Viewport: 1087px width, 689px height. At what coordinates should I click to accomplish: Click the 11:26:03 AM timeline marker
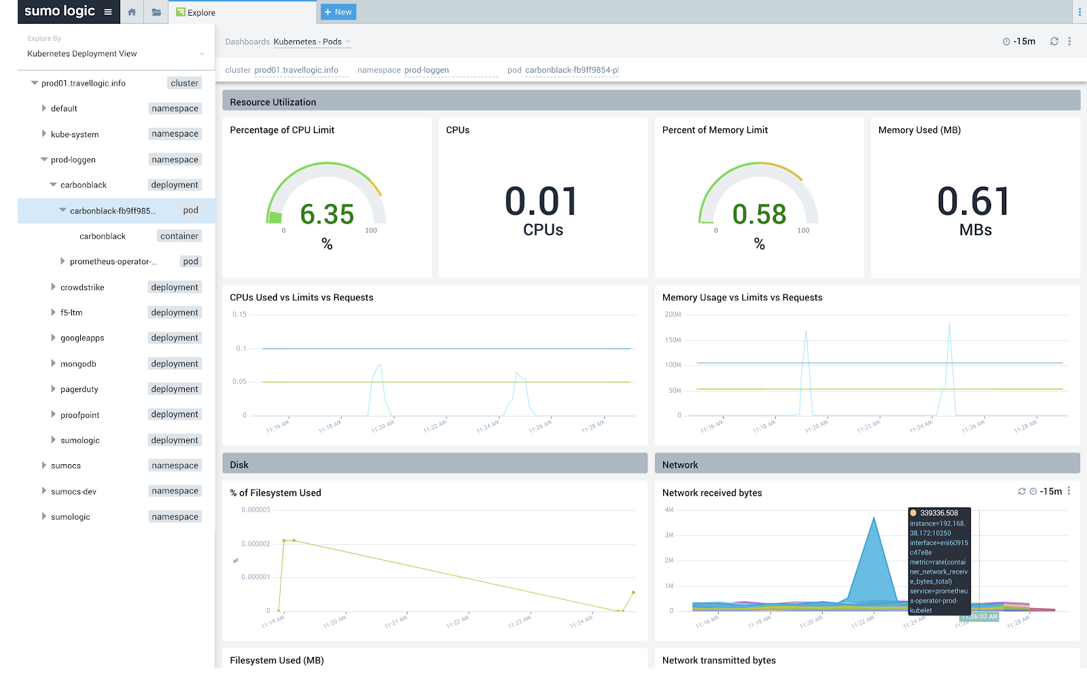point(979,617)
